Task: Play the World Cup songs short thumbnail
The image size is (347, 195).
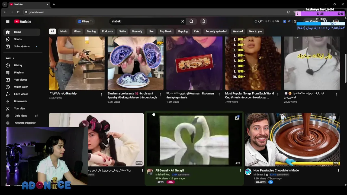Action: click(x=253, y=63)
